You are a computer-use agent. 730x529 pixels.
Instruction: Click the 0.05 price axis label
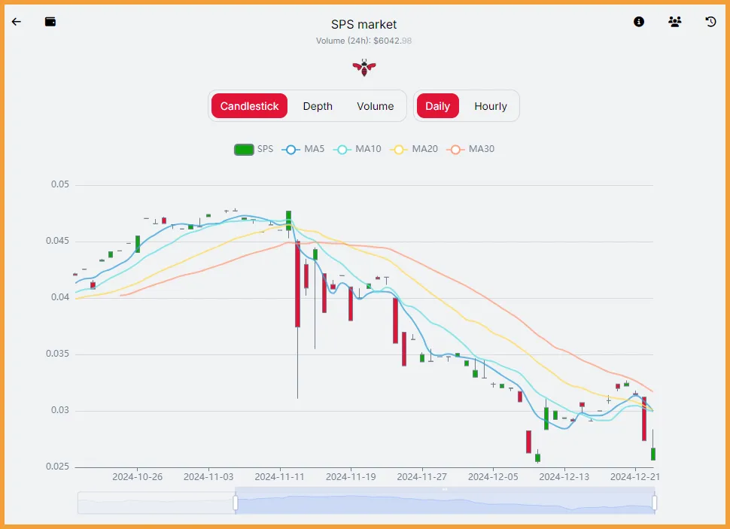pos(60,184)
